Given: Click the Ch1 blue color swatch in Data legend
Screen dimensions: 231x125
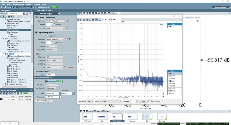Looking at the screenshot, I should tap(171, 26).
